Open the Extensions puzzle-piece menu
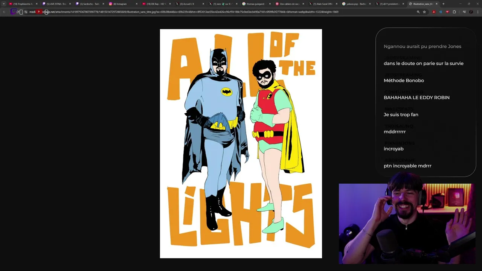The width and height of the screenshot is (482, 271). point(454,12)
